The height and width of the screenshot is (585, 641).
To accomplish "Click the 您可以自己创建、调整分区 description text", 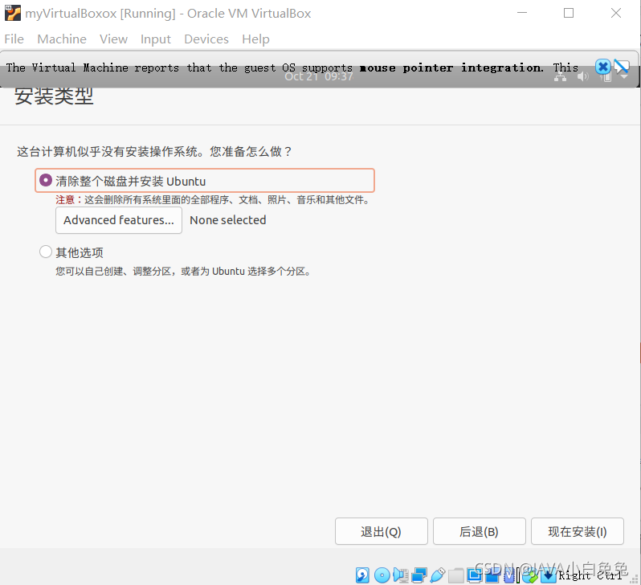I will [x=184, y=272].
